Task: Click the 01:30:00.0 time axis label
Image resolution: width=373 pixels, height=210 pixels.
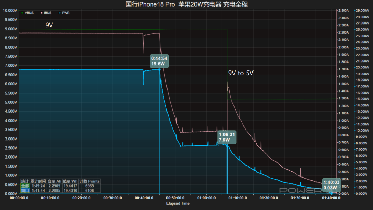Action: 300,198
